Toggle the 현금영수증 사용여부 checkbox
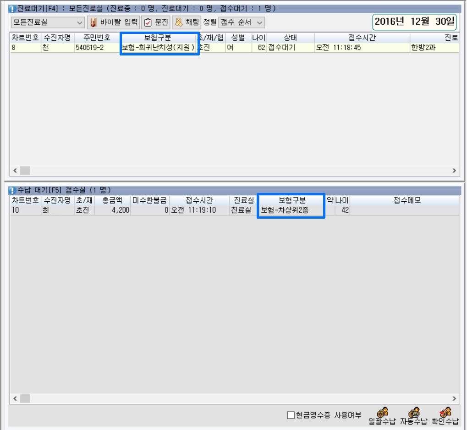Image resolution: width=467 pixels, height=430 pixels. (291, 415)
